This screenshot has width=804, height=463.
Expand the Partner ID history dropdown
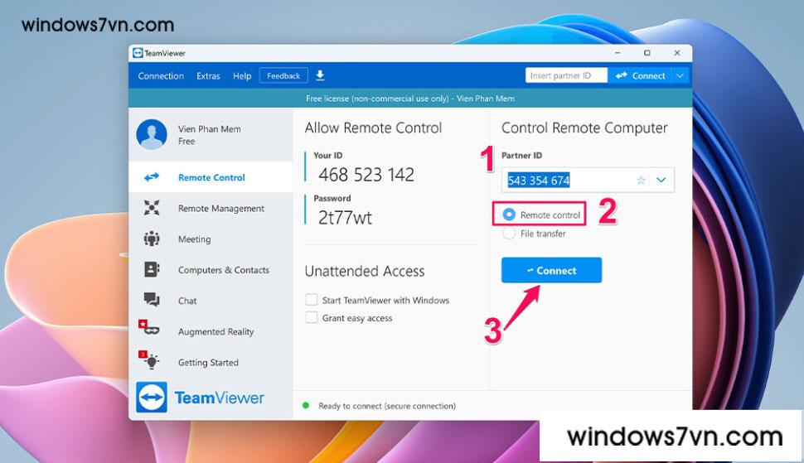point(661,181)
